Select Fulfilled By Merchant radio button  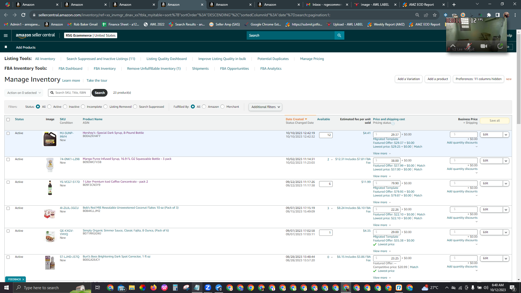pos(223,107)
